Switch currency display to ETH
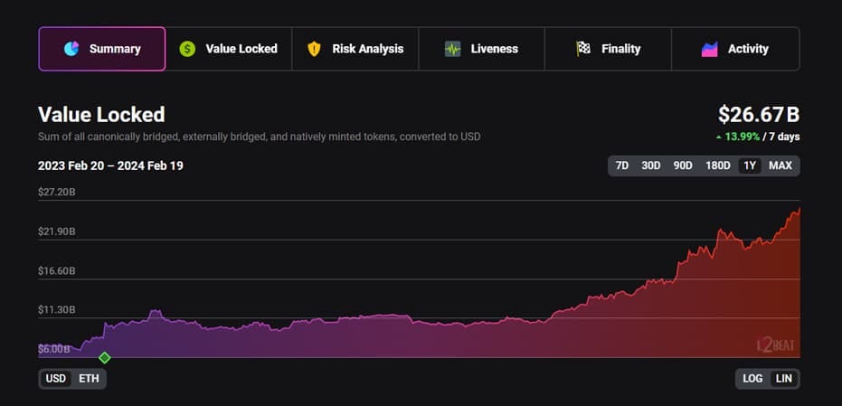 click(89, 379)
